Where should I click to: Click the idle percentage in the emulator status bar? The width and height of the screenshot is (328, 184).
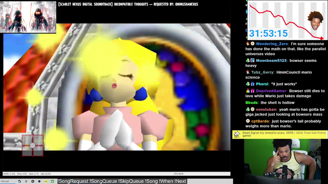pyautogui.click(x=45, y=174)
